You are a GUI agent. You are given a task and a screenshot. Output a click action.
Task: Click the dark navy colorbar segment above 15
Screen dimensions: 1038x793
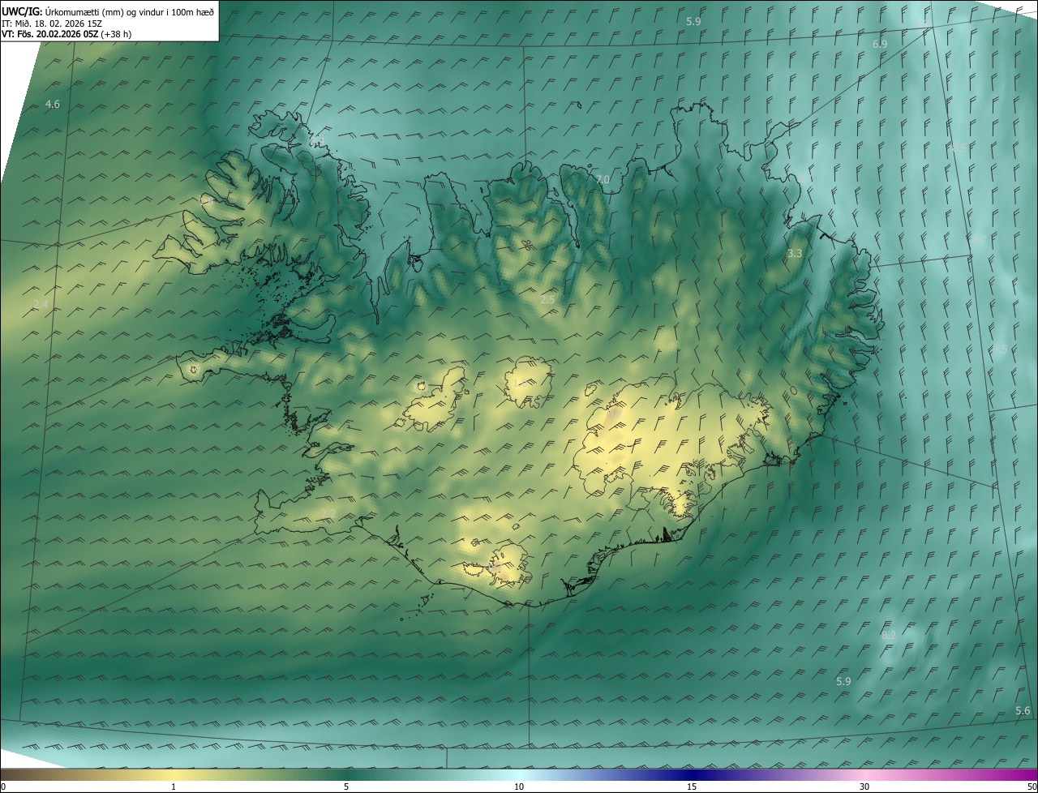(x=692, y=774)
